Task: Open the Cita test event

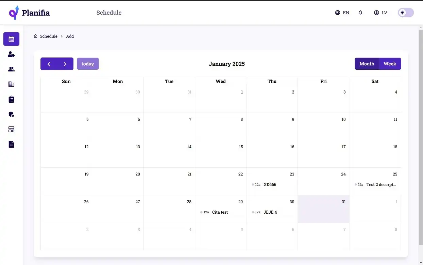Action: click(221, 212)
